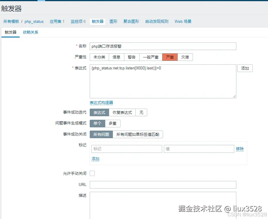Select 无 for event recovery mode
Viewport: 268px width, 219px height.
click(x=141, y=112)
